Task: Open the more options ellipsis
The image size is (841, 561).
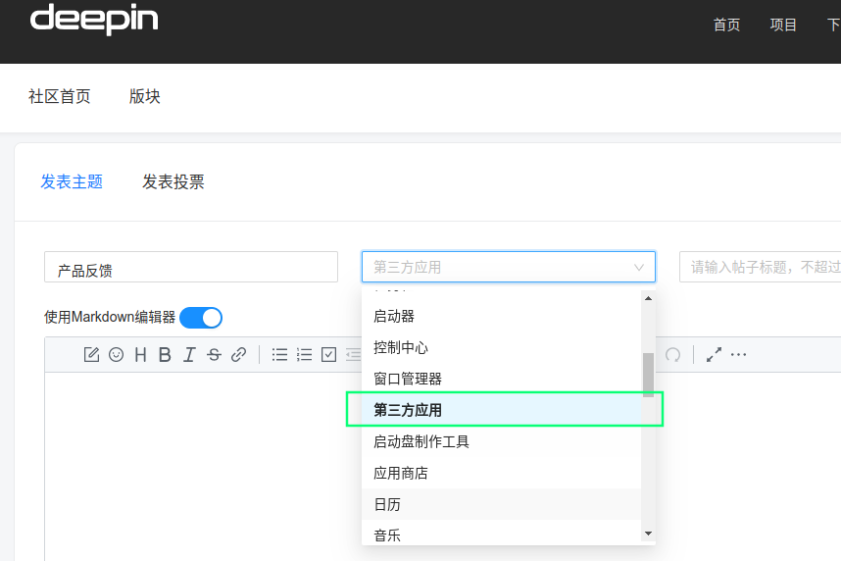Action: 738,354
